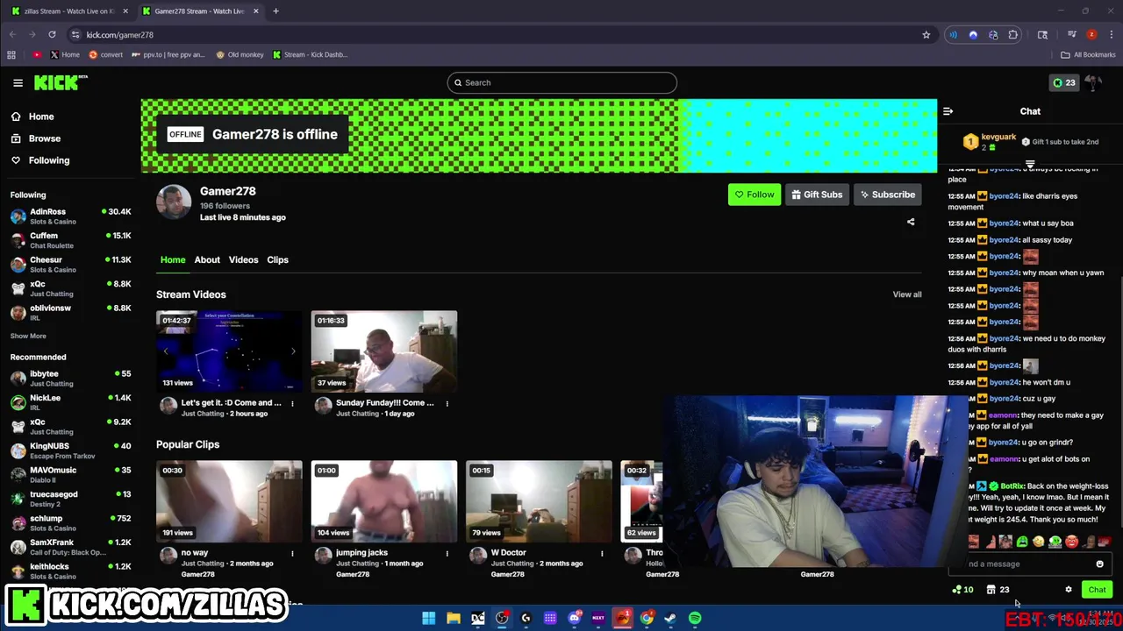Image resolution: width=1123 pixels, height=631 pixels.
Task: Open 'Stream - Kick Dashb...' bookmark
Action: (x=310, y=54)
